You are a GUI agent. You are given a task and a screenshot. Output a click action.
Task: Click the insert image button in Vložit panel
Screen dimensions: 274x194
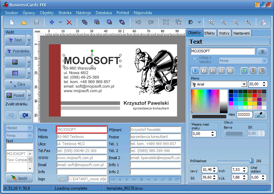coord(15,62)
